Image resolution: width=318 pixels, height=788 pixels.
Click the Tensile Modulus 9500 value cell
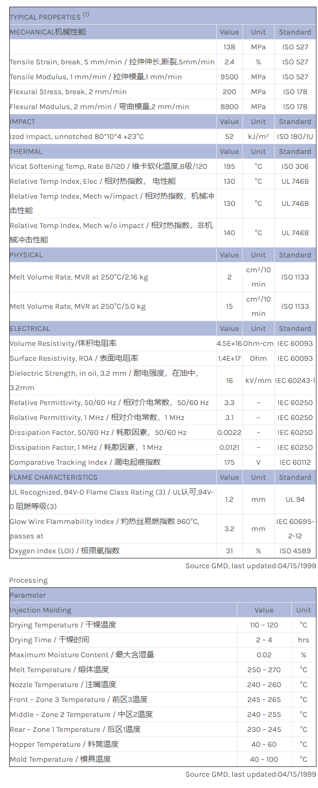click(x=229, y=77)
